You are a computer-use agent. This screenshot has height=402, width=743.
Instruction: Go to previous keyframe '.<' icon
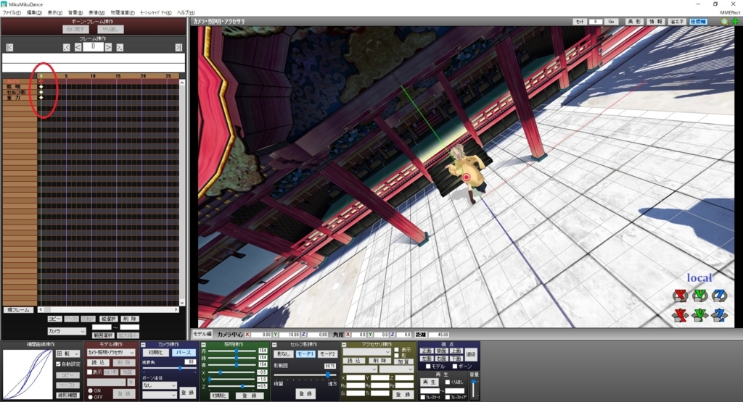click(67, 47)
